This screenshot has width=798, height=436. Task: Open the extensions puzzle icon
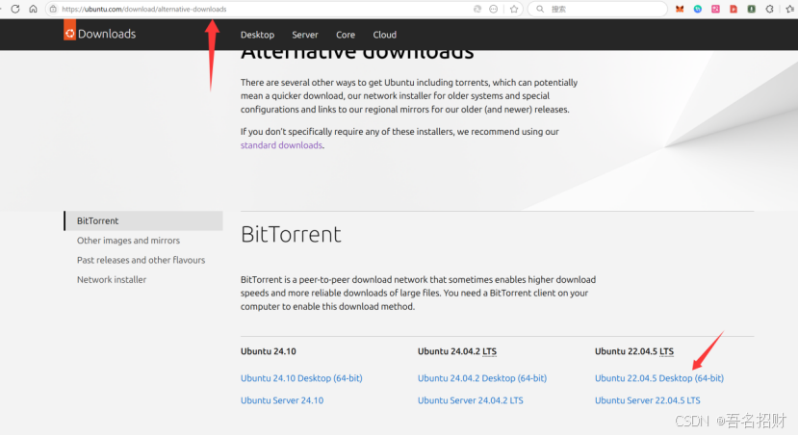pyautogui.click(x=769, y=9)
